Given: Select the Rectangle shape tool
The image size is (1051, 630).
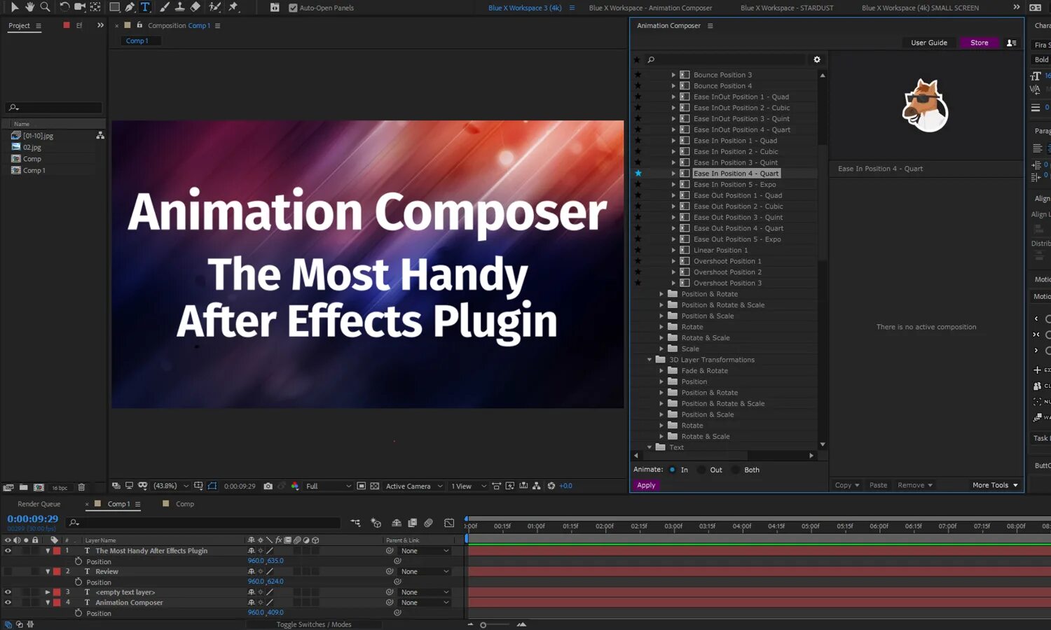Looking at the screenshot, I should [x=114, y=7].
